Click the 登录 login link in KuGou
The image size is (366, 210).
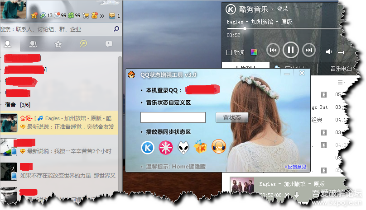click(x=282, y=9)
